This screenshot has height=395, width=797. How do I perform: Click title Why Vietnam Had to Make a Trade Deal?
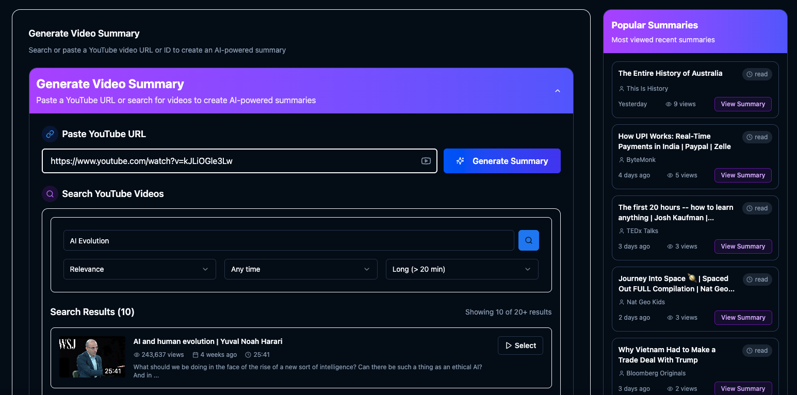pos(667,355)
